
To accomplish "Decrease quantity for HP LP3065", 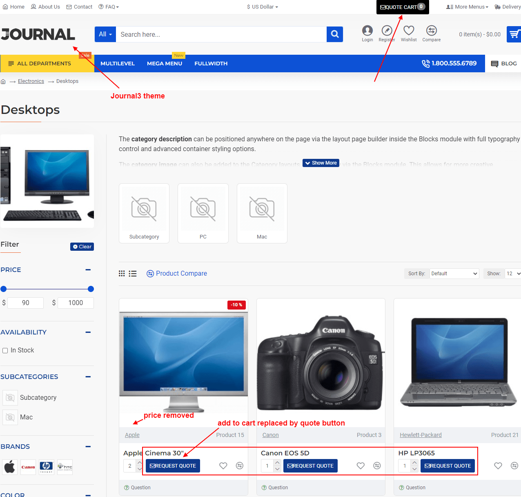I will pyautogui.click(x=415, y=469).
